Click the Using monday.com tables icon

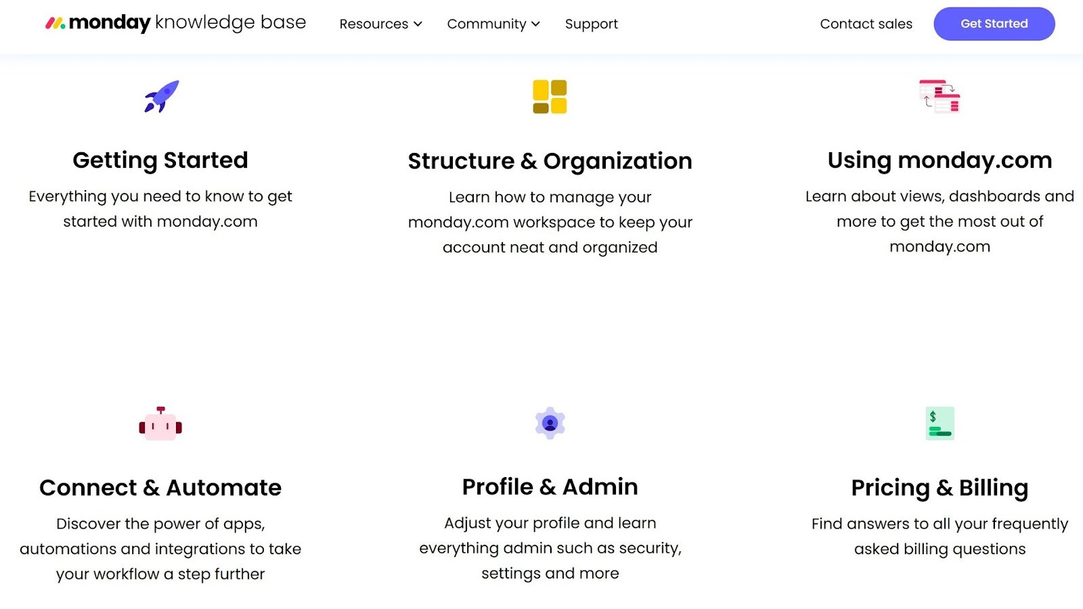(940, 96)
